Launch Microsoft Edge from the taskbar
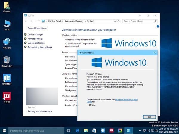Screen dimensions: 179x134 77,130
